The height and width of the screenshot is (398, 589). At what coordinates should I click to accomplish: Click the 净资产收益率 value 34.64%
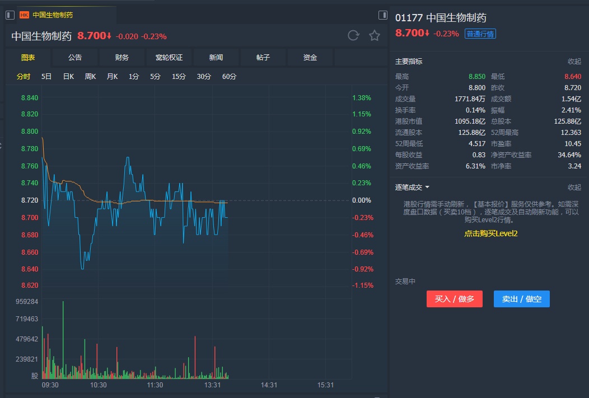(569, 154)
